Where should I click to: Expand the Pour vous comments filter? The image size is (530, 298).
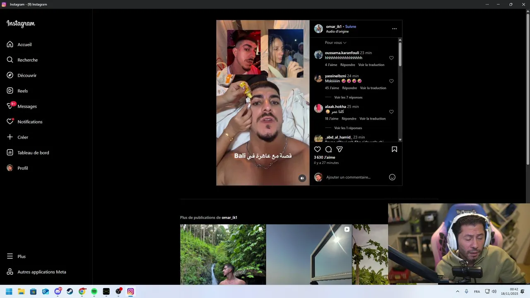[x=336, y=43]
